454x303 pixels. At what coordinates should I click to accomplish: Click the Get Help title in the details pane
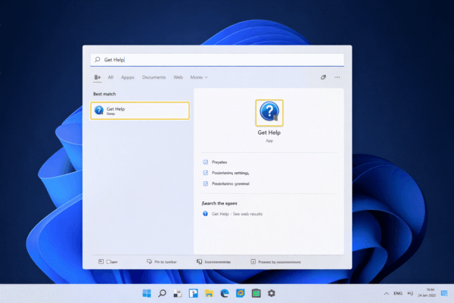click(269, 133)
